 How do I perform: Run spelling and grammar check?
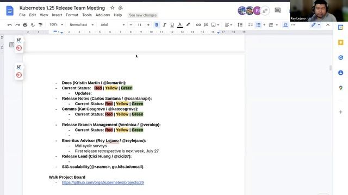click(x=33, y=25)
